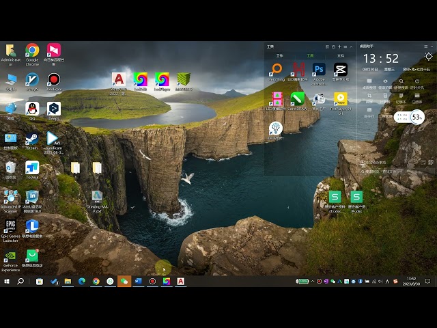Open the desktop folder named 2

click(x=97, y=167)
